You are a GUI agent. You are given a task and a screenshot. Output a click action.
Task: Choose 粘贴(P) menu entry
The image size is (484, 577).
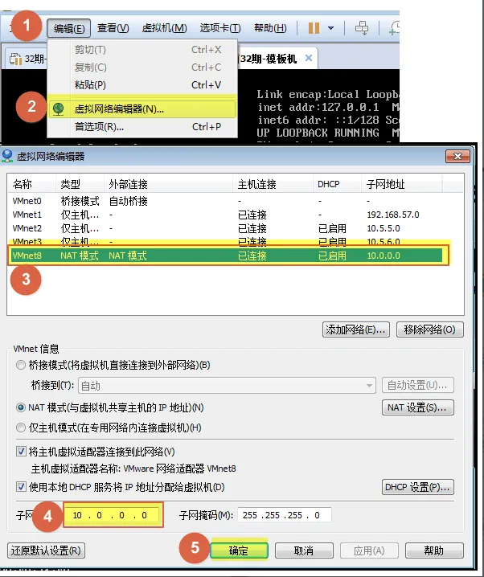[x=142, y=85]
